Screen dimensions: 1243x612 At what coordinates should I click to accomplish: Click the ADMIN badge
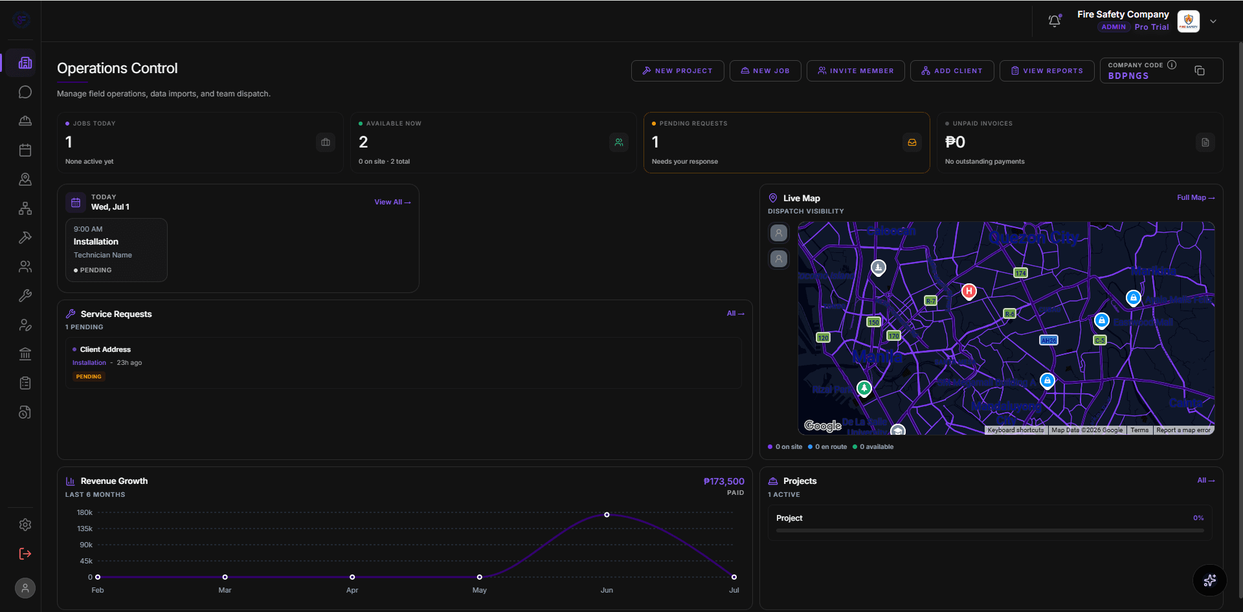[x=1114, y=27]
